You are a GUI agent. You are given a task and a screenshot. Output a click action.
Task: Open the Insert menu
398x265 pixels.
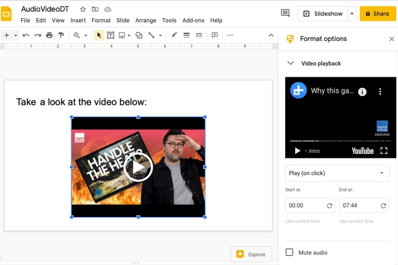point(78,20)
